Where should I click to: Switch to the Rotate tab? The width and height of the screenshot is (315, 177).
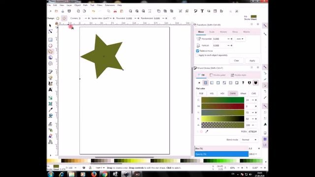click(x=223, y=32)
